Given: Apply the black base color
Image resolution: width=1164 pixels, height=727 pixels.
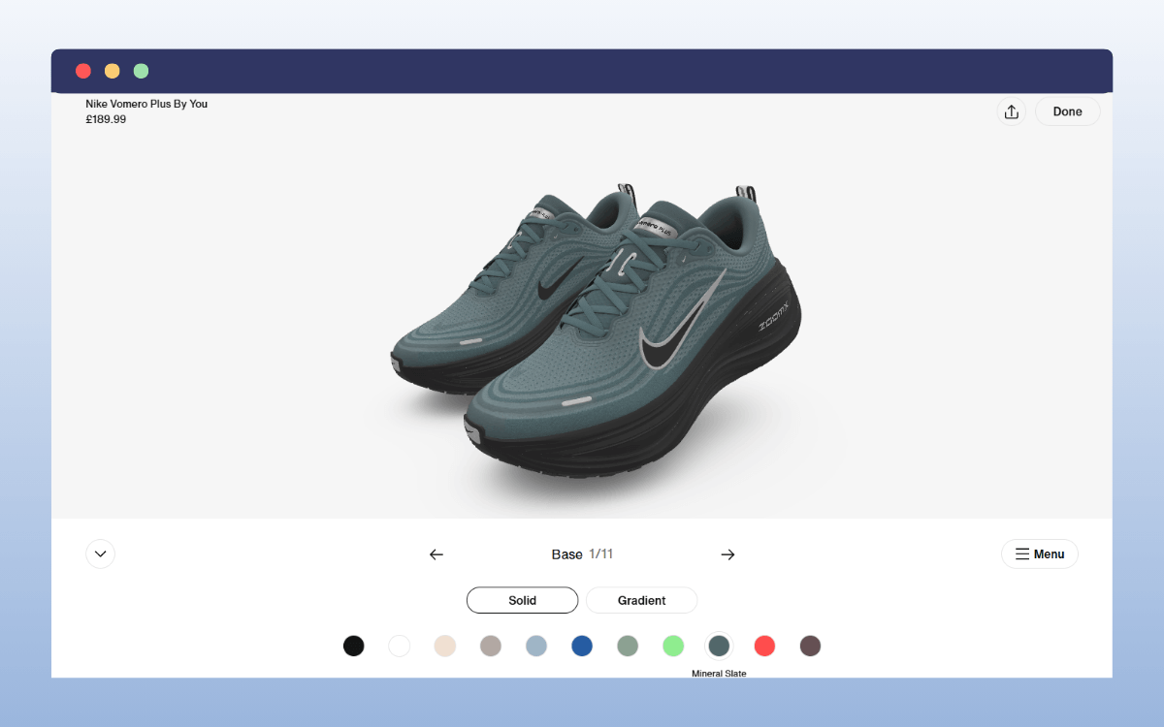Looking at the screenshot, I should 353,646.
